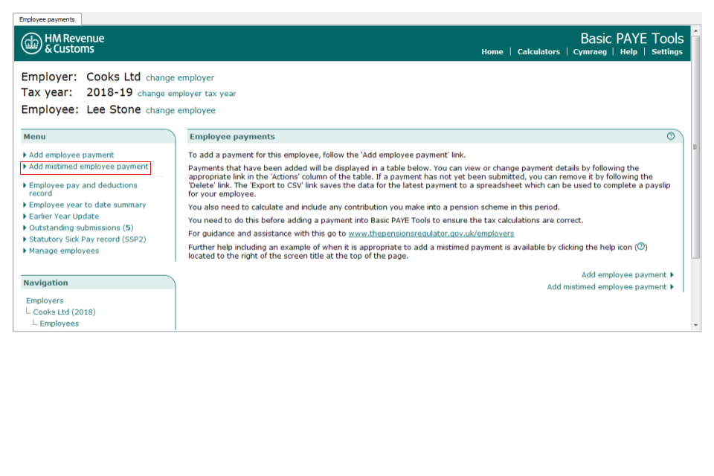
Task: Click the Navigation panel heading
Action: click(45, 283)
